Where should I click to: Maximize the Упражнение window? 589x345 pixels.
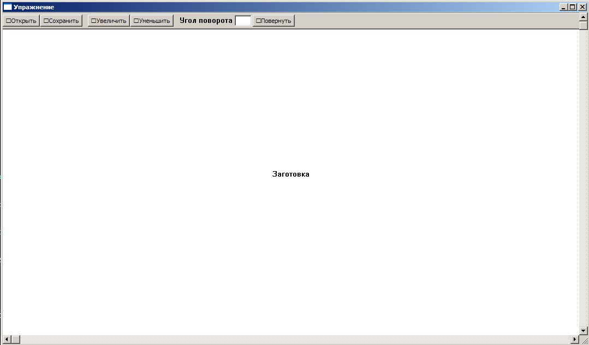[572, 7]
